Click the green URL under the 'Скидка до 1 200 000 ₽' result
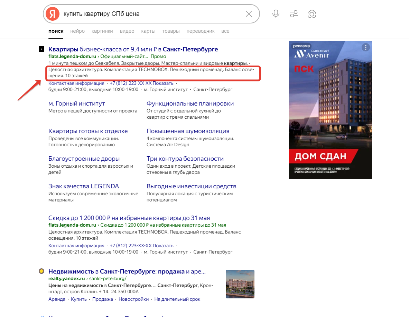409x317 pixels. 137,225
